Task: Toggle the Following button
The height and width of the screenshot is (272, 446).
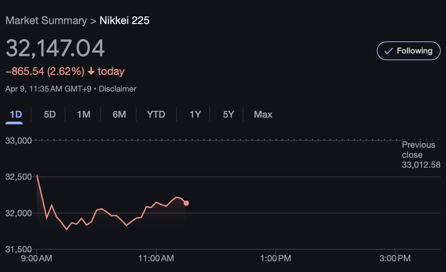Action: (x=409, y=51)
